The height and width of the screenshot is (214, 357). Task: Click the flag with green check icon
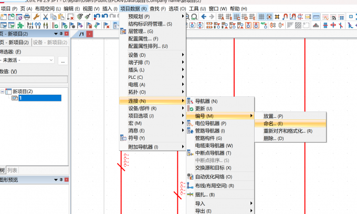65,25
